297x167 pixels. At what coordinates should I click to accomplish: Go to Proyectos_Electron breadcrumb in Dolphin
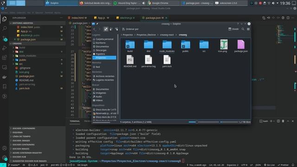[x=146, y=35]
